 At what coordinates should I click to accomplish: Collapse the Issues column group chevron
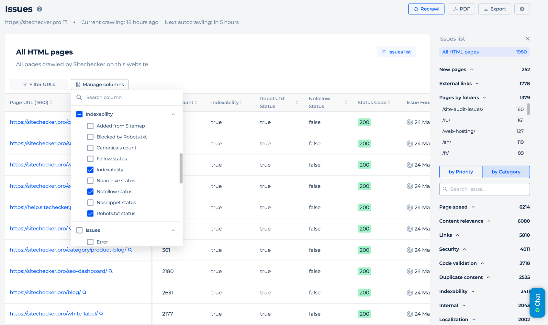pos(173,230)
